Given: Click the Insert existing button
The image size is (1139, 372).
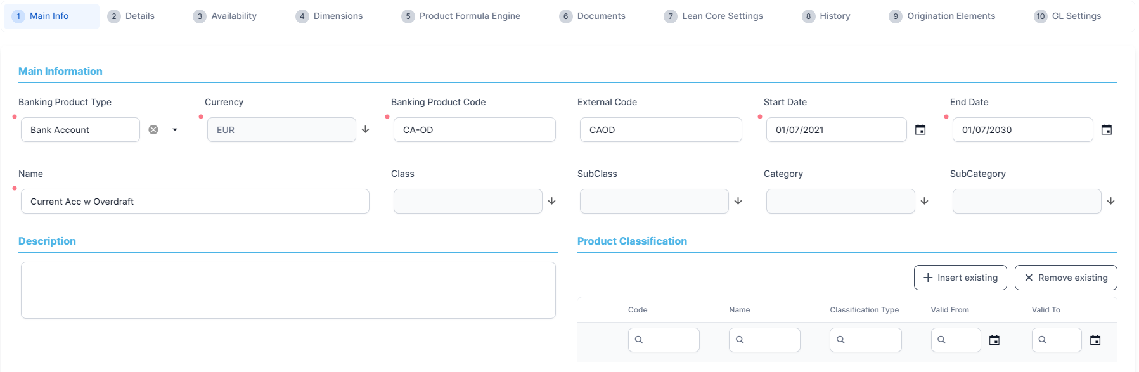Looking at the screenshot, I should pos(960,278).
